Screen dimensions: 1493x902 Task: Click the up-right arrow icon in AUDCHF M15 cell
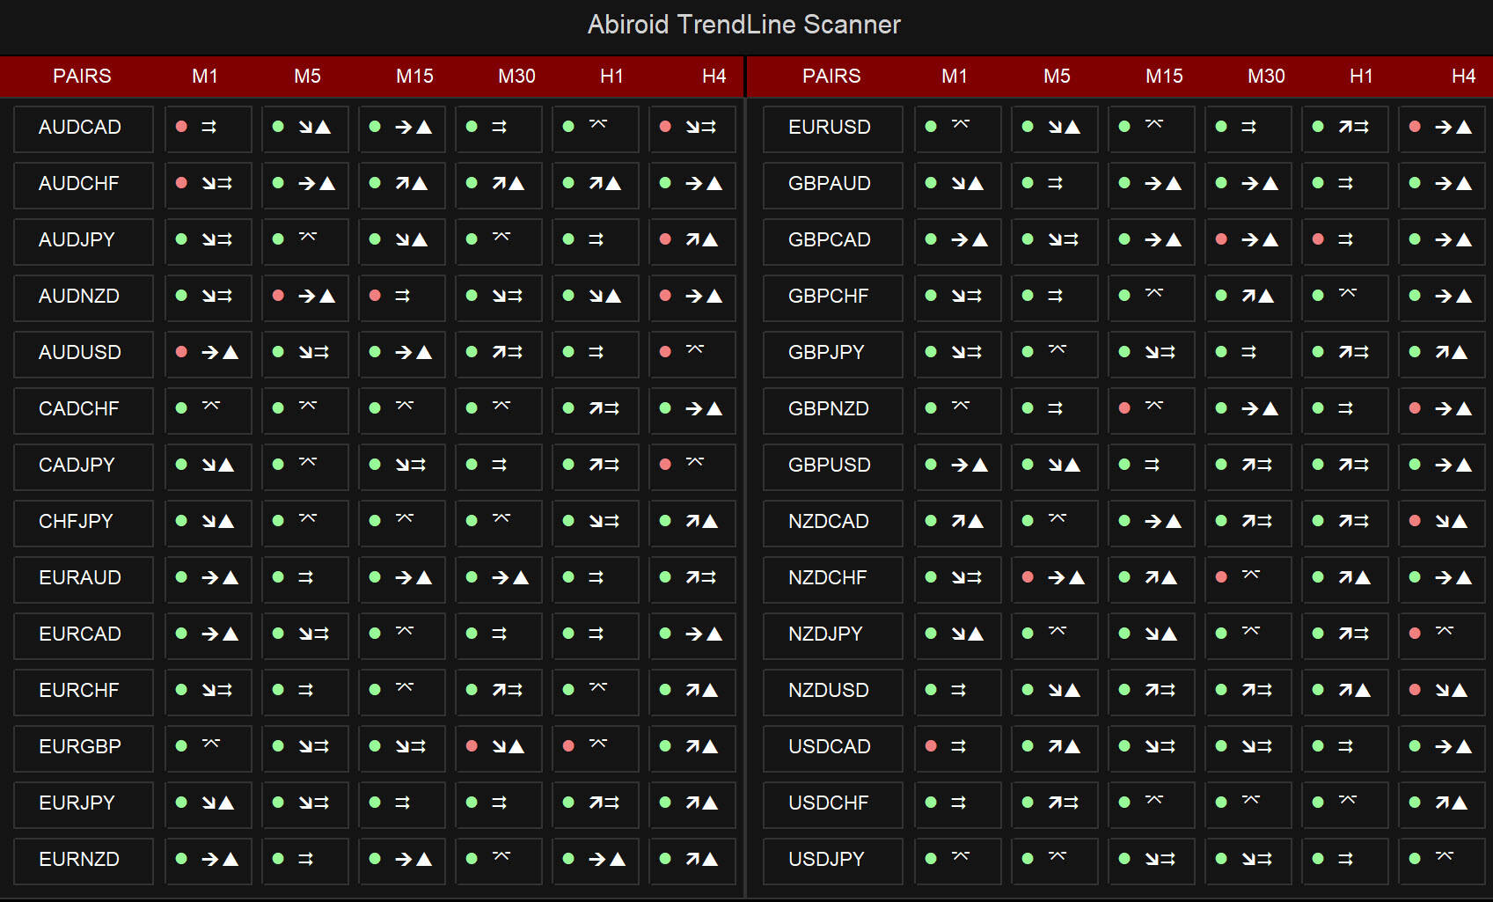[x=402, y=184]
